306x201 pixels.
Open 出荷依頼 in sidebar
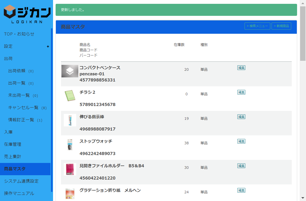(x=17, y=71)
